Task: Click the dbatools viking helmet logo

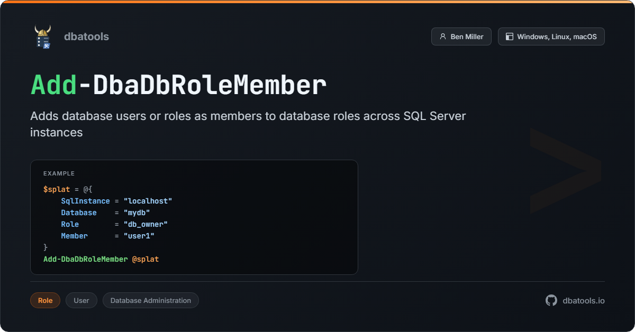Action: pyautogui.click(x=43, y=36)
